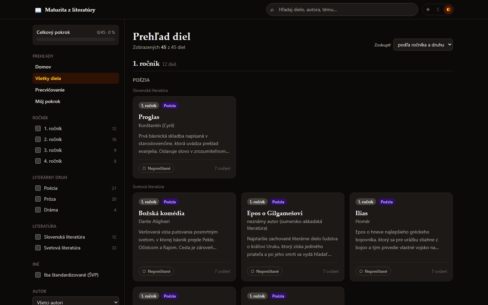Tick the Poézia genre checkbox

point(38,188)
